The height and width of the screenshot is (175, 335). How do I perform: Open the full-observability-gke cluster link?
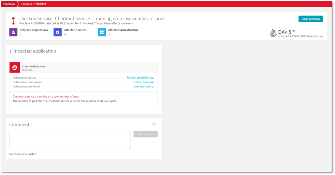(140, 78)
